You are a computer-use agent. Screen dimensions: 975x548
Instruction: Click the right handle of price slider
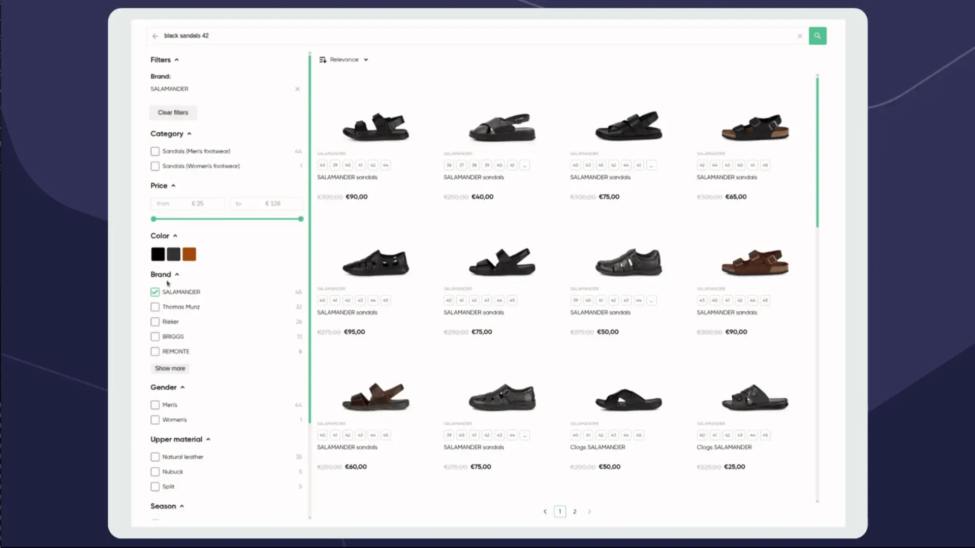[301, 219]
